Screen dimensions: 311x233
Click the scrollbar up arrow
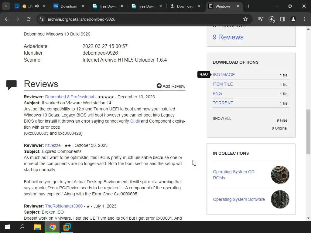pyautogui.click(x=308, y=29)
